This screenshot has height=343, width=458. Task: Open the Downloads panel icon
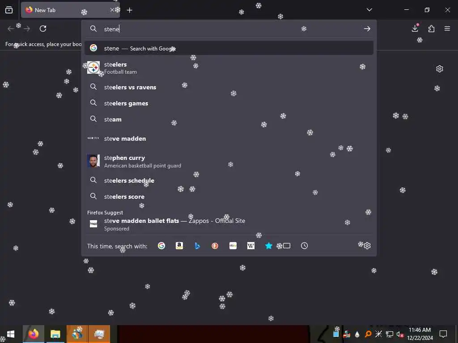[415, 28]
